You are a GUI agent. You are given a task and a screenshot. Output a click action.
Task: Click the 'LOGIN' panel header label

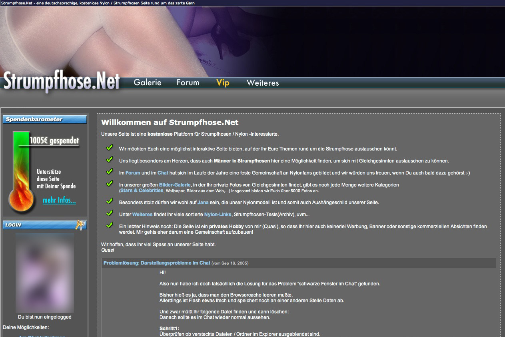click(x=13, y=225)
